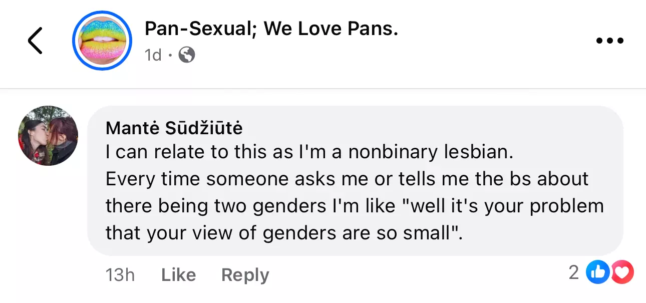Reply to Mantė Sūdžiūtė's comment
This screenshot has width=646, height=303.
pos(245,274)
